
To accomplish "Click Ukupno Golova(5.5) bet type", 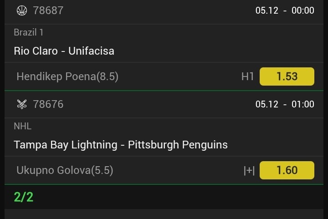I will click(65, 170).
